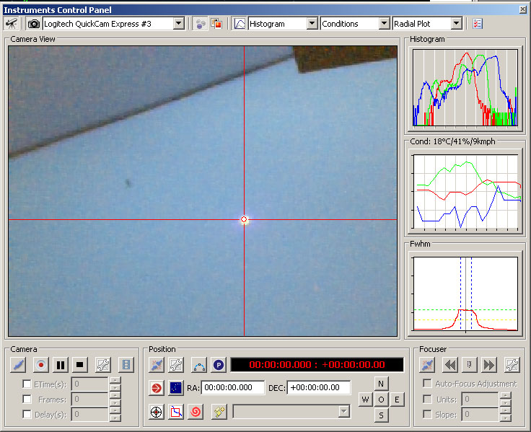Stop the camera capture
Viewport: 531px width, 432px height.
click(x=80, y=365)
